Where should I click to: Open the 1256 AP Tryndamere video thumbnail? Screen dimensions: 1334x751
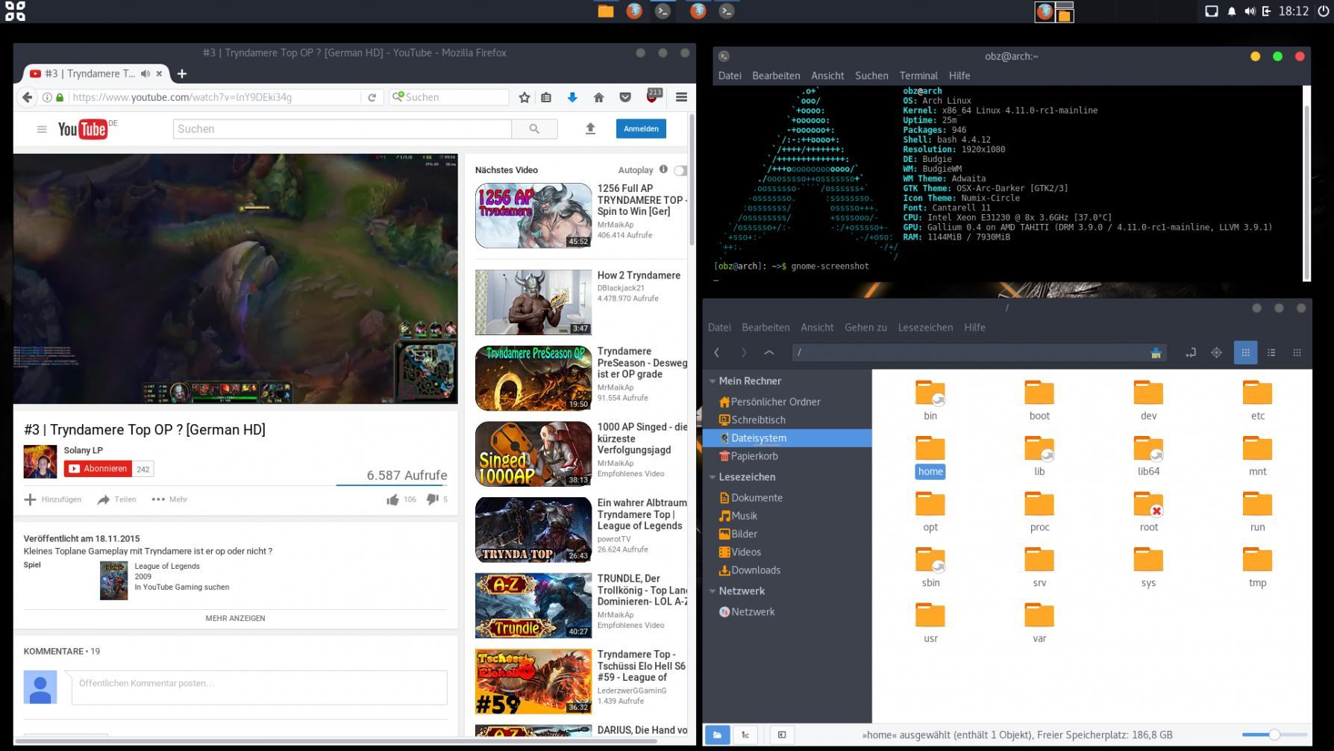point(533,216)
